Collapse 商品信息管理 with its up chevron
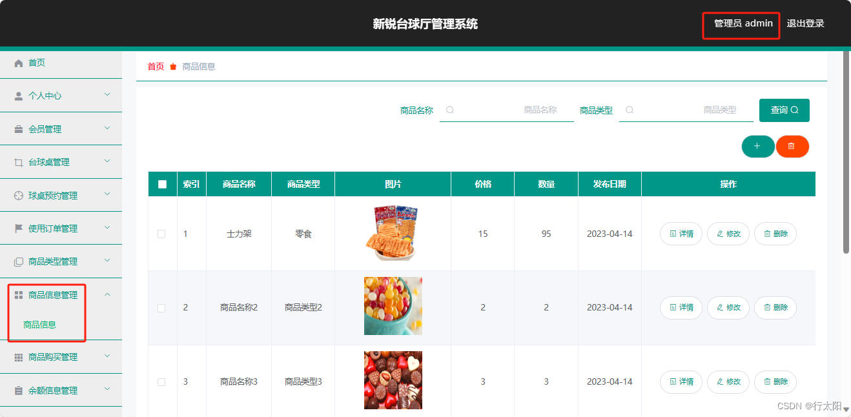Image resolution: width=851 pixels, height=417 pixels. pos(107,294)
